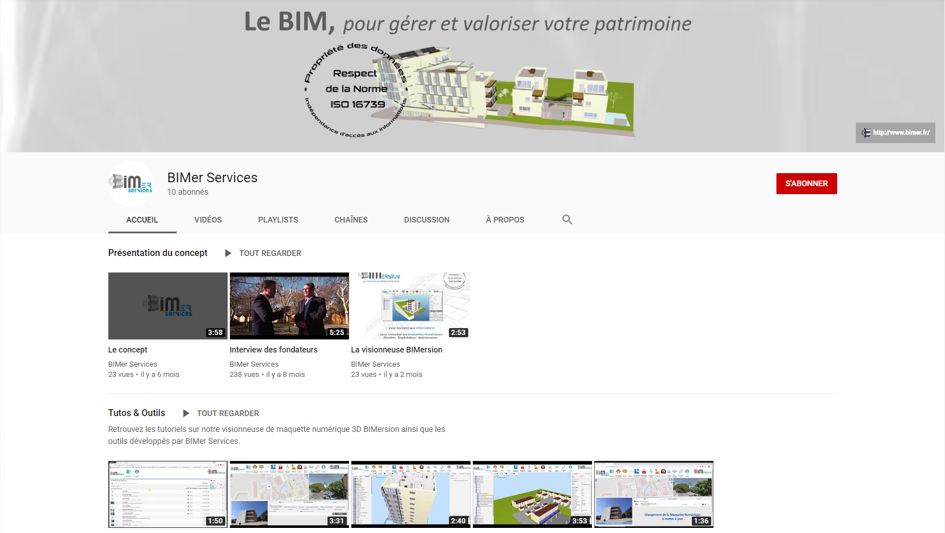Click play icon beside Tutos & Outils
The height and width of the screenshot is (533, 945).
(x=186, y=413)
